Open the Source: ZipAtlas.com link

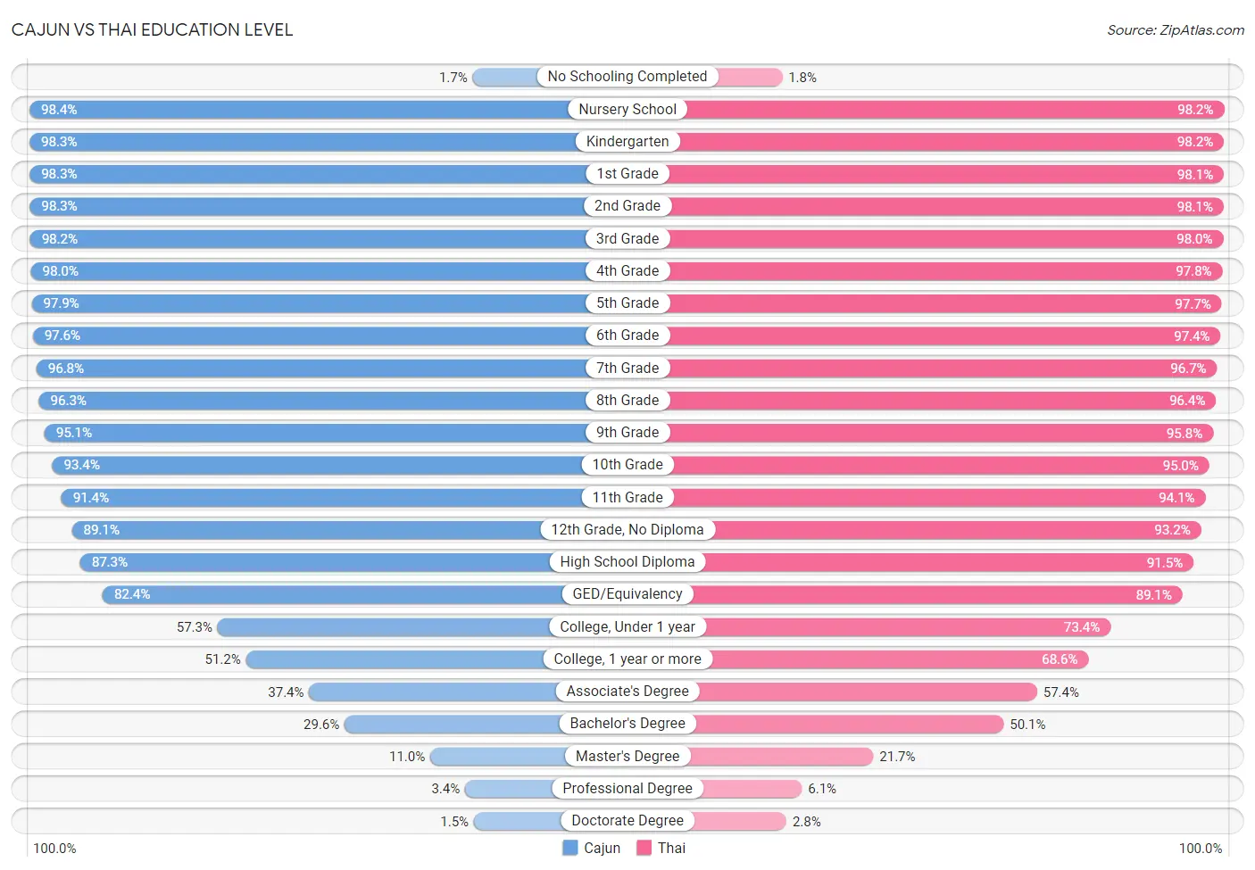point(1176,30)
